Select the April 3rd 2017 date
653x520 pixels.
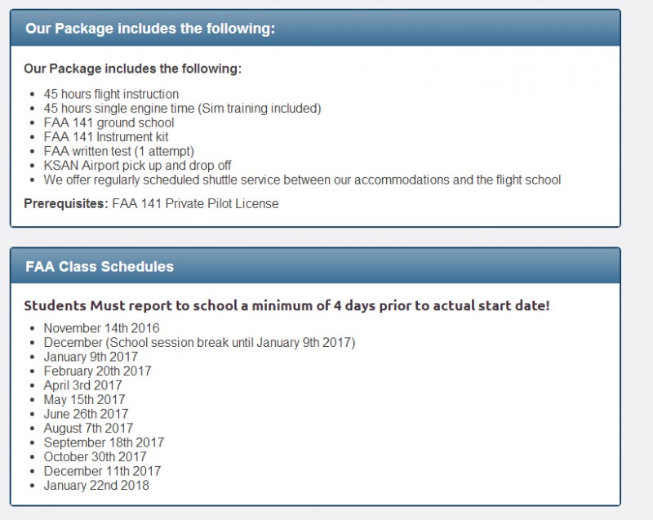83,385
